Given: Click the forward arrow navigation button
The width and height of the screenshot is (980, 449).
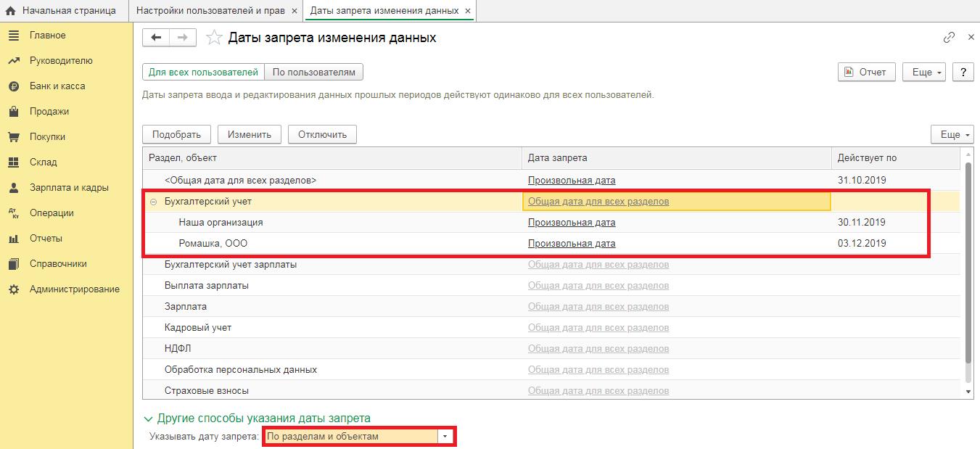Looking at the screenshot, I should [182, 38].
